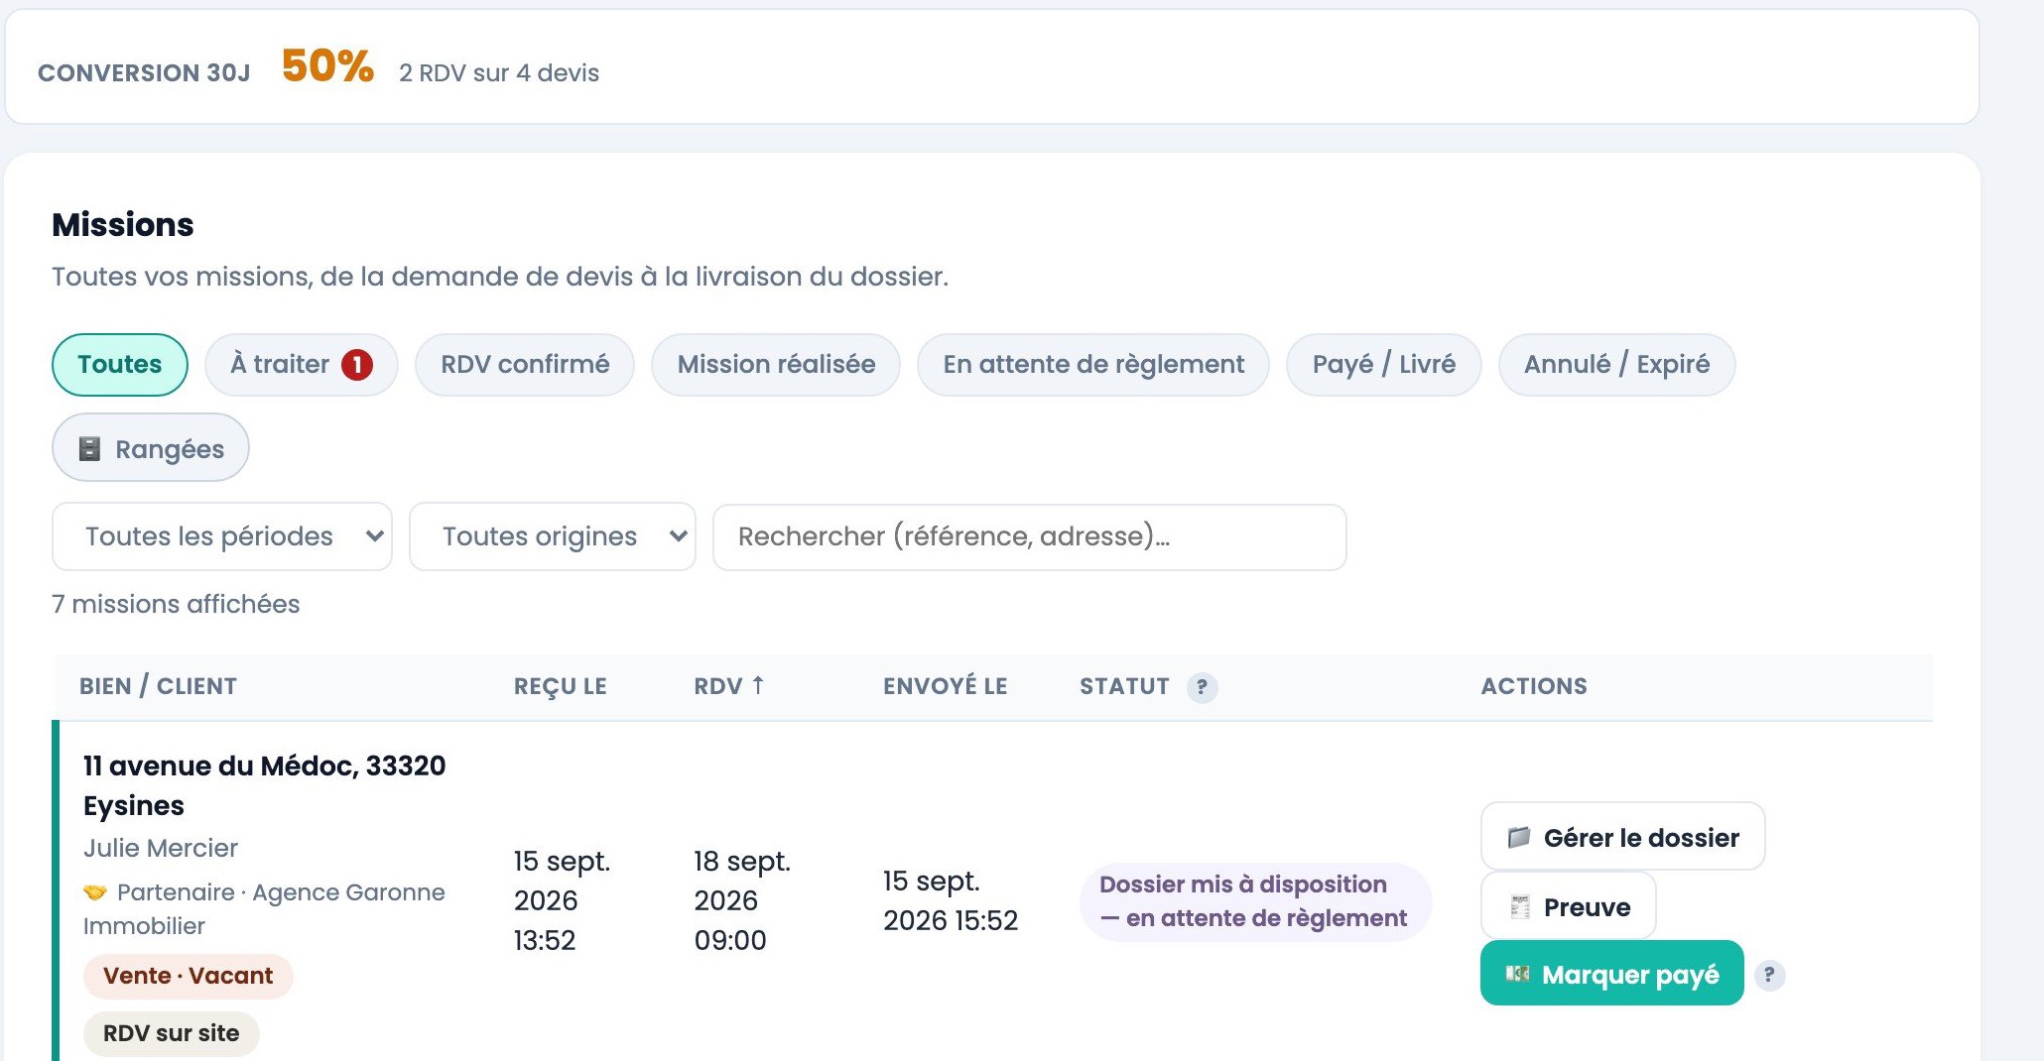Image resolution: width=2044 pixels, height=1061 pixels.
Task: Expand Toutes origines dropdown
Action: (553, 536)
